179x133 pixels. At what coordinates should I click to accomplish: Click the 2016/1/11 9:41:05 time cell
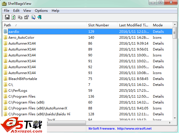coord(134,108)
